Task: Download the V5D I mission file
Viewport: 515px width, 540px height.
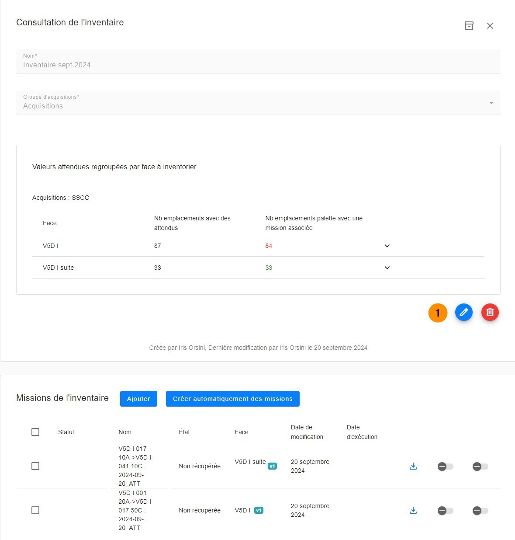Action: coord(413,510)
